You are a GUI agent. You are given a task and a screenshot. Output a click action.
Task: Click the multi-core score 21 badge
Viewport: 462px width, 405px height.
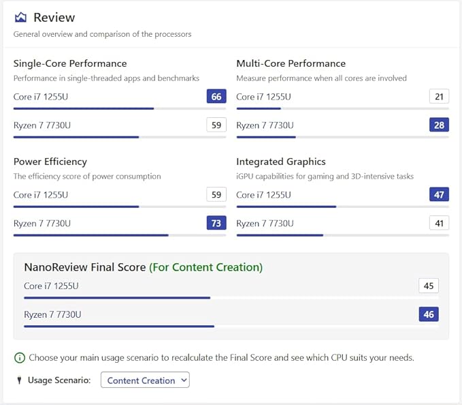tap(439, 96)
